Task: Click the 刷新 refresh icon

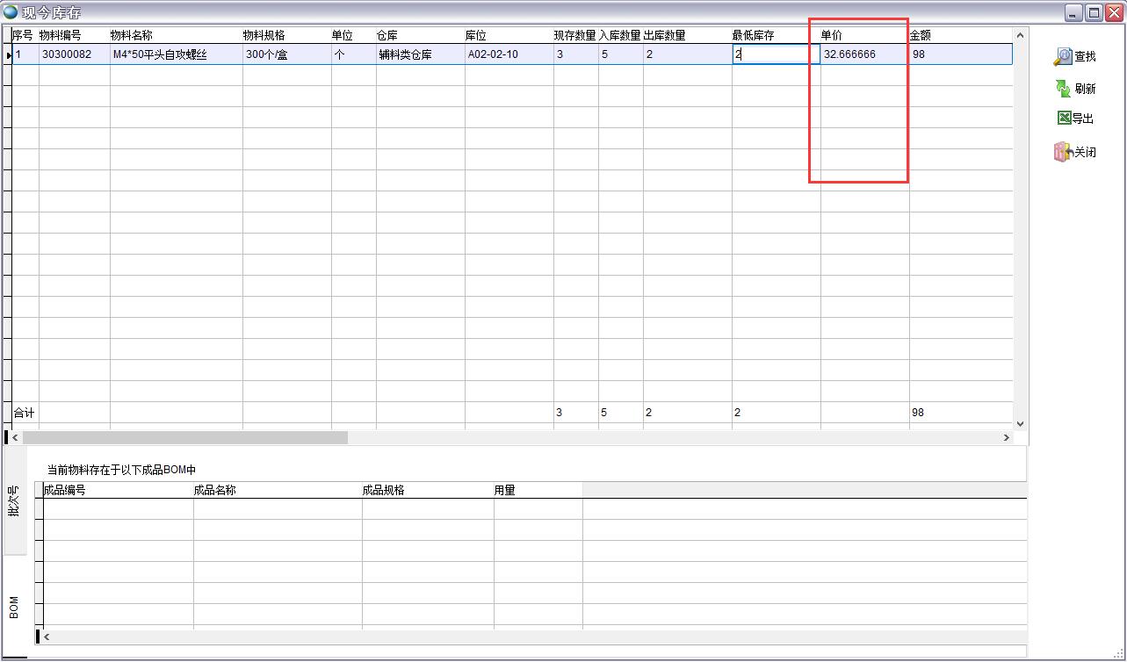Action: point(1063,89)
